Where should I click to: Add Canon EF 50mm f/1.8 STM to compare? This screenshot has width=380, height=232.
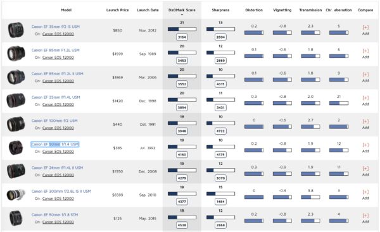(365, 218)
